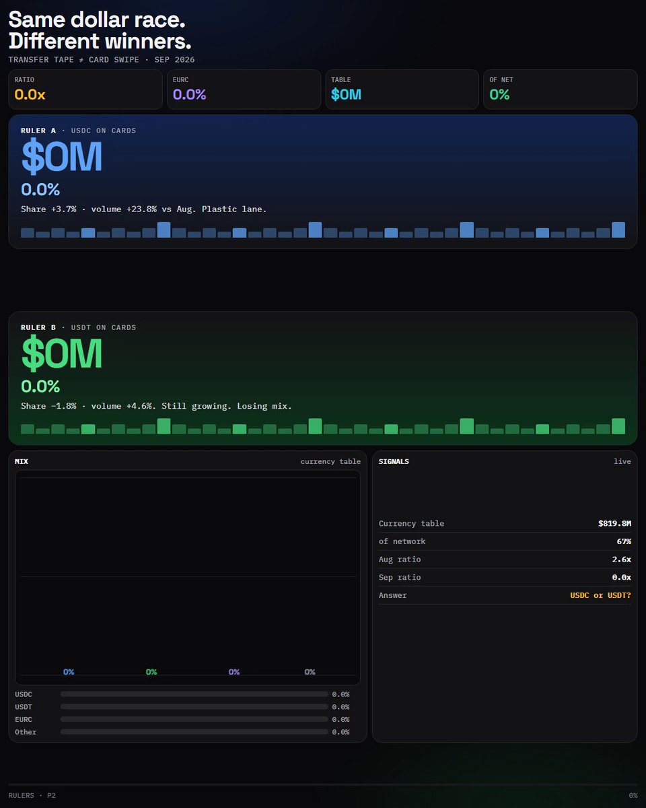646x808 pixels.
Task: Click the large green $0M value in Ruler B
Action: (x=62, y=354)
